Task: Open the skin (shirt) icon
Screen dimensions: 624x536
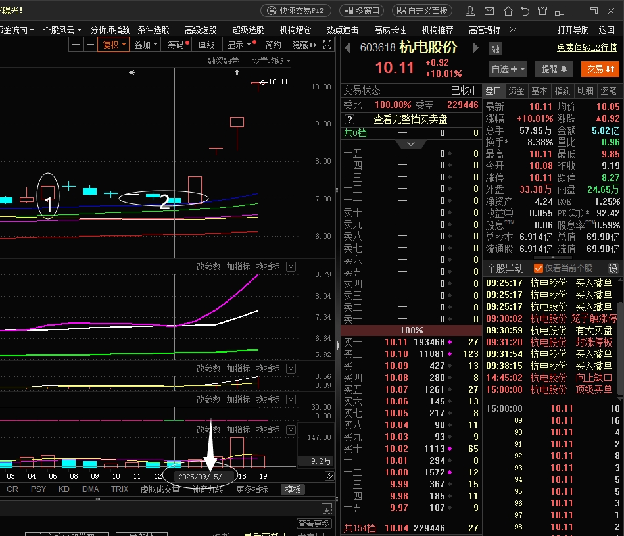Action: click(x=542, y=11)
